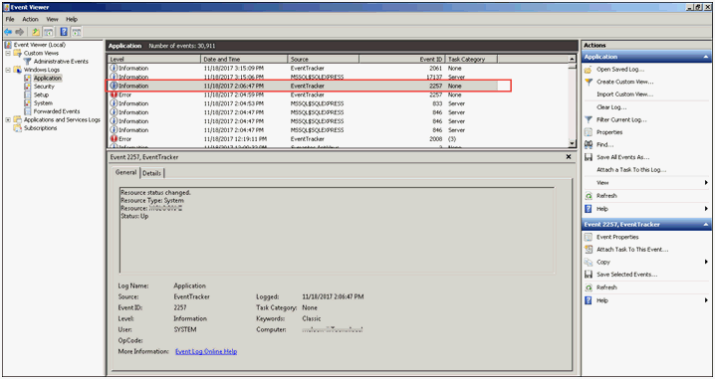Open the File menu
The width and height of the screenshot is (715, 379).
tap(10, 19)
